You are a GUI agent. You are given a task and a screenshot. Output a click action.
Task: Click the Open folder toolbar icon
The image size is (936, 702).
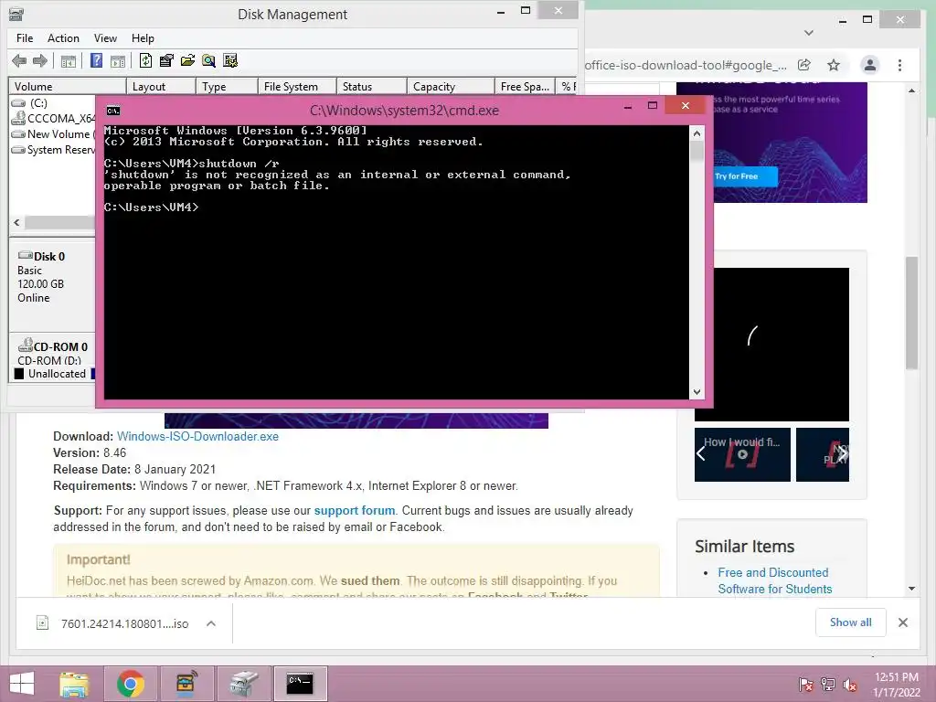click(x=187, y=60)
